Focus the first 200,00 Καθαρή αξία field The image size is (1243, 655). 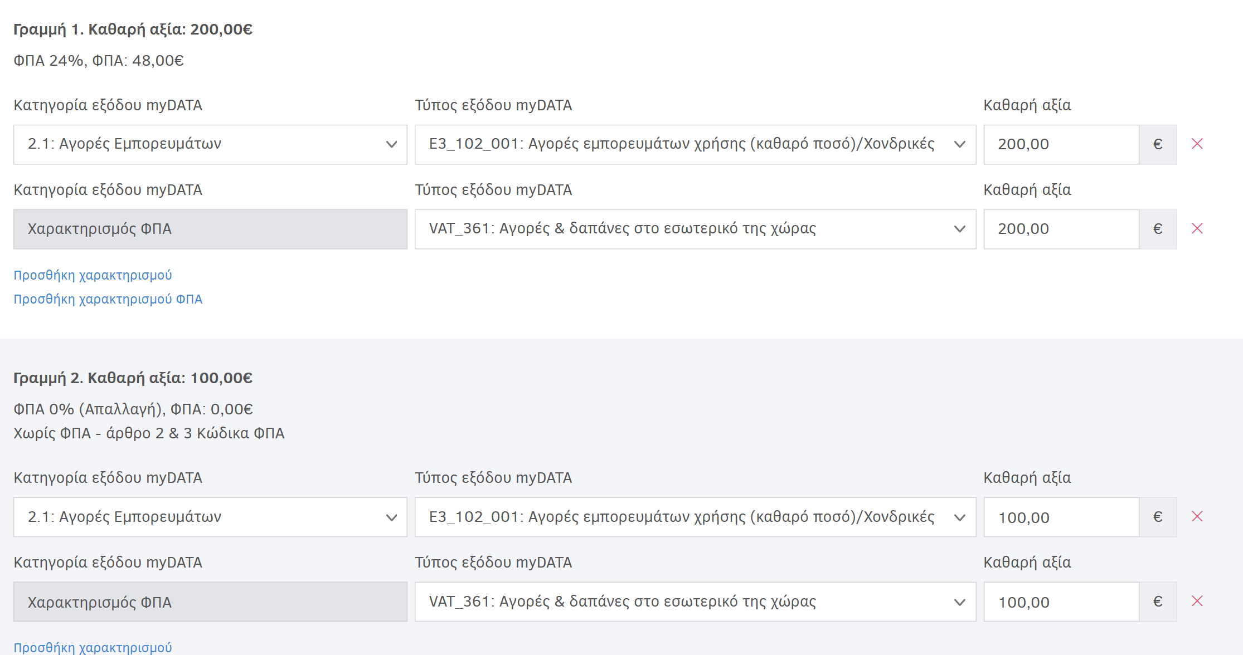[x=1061, y=144]
